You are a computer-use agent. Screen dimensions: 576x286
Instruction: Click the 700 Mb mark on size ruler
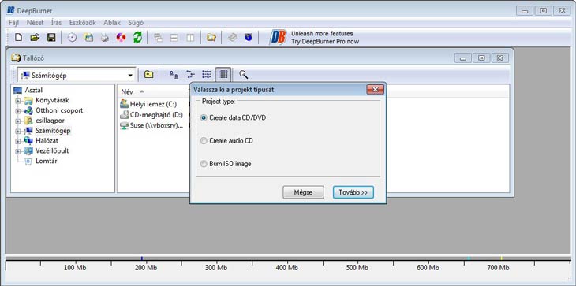(x=499, y=268)
